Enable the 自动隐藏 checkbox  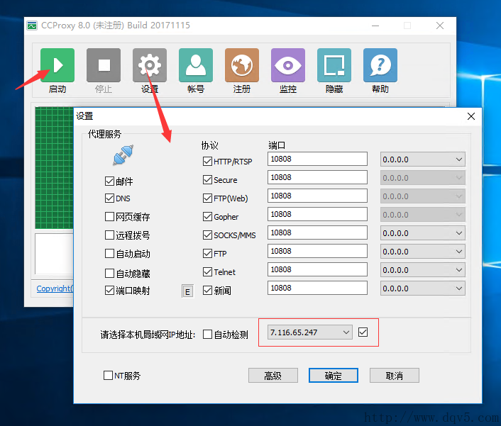[x=109, y=273]
